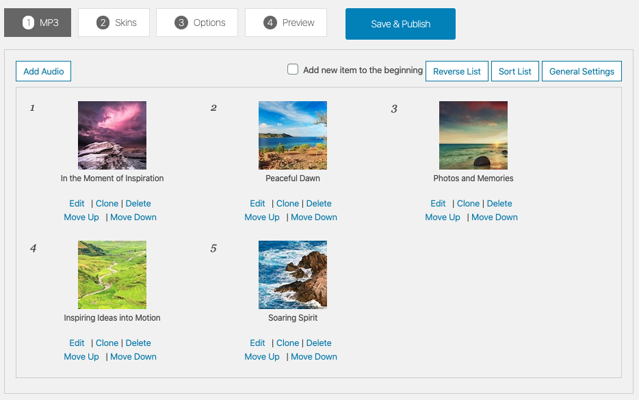Move Up Inspiring Ideas into Motion
The height and width of the screenshot is (400, 639).
tap(81, 356)
